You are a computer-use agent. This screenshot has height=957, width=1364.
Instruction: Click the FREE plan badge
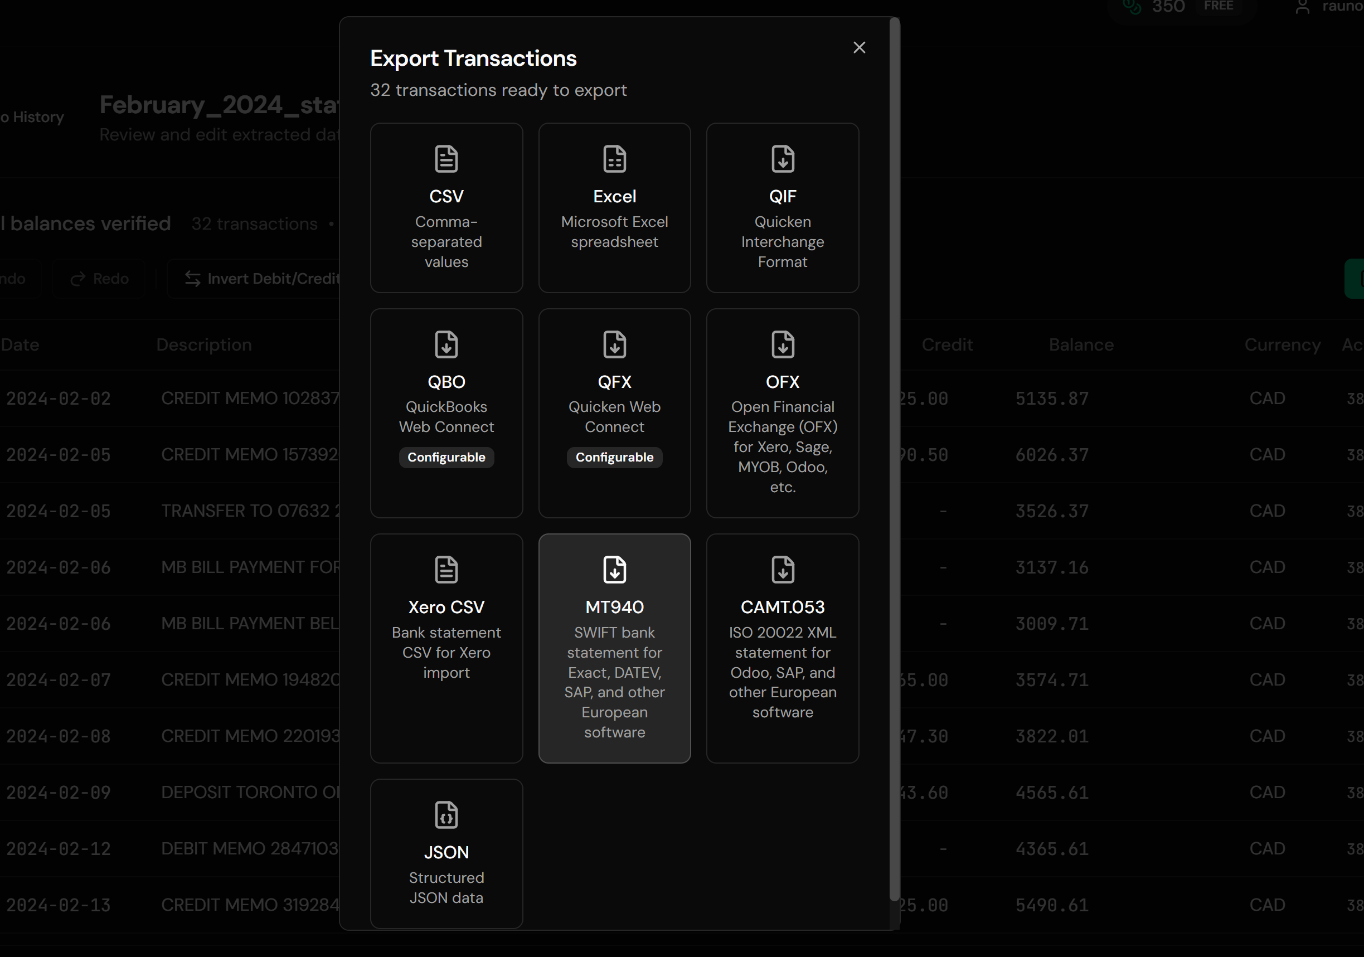pos(1219,6)
